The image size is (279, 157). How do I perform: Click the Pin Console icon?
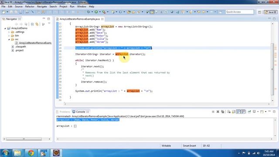[249, 112]
